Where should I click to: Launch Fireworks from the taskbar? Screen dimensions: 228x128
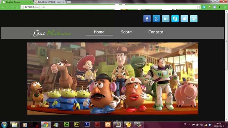tap(77, 124)
